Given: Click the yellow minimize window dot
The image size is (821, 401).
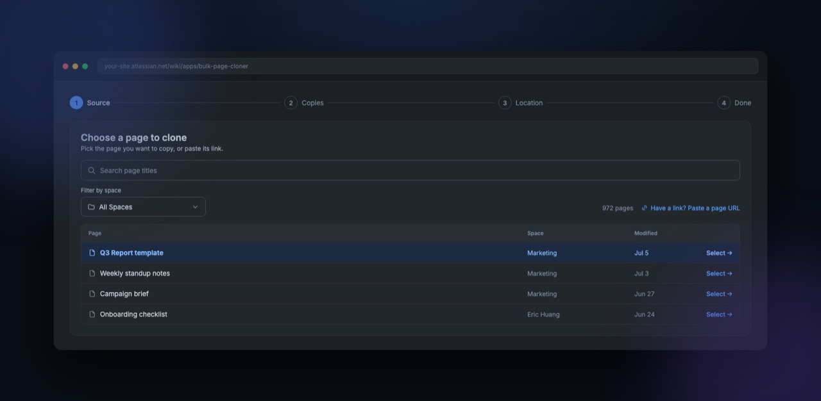Looking at the screenshot, I should pos(75,66).
